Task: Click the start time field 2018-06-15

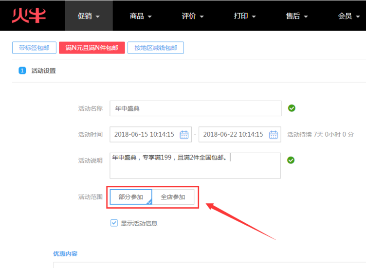Action: coord(151,134)
